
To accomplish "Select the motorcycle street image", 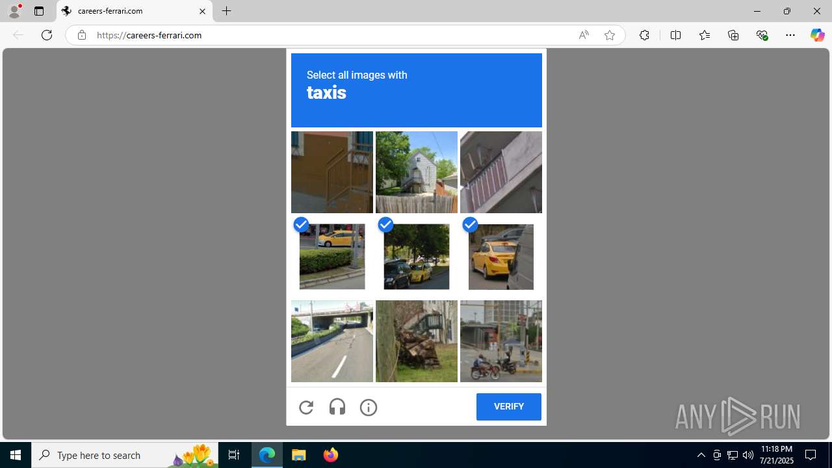I will click(501, 341).
